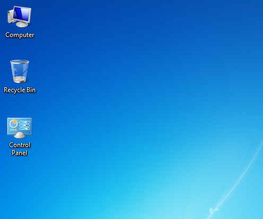Click the pie chart inside Control Panel icon
The height and width of the screenshot is (219, 263).
click(13, 123)
